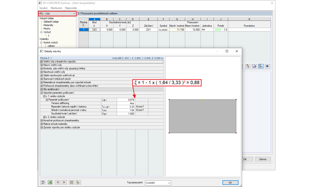Click the 0.879 damage parameter value
This screenshot has width=313, height=187.
pos(126,100)
